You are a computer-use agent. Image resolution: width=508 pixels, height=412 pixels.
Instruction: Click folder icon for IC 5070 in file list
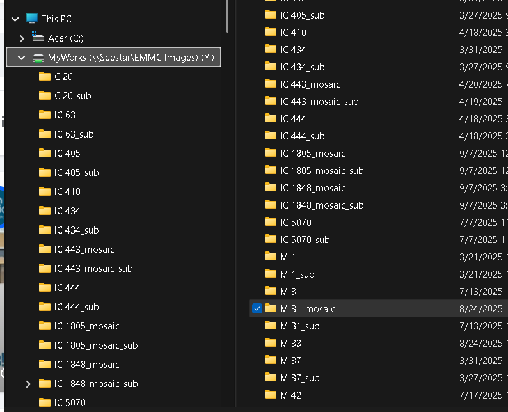click(271, 222)
